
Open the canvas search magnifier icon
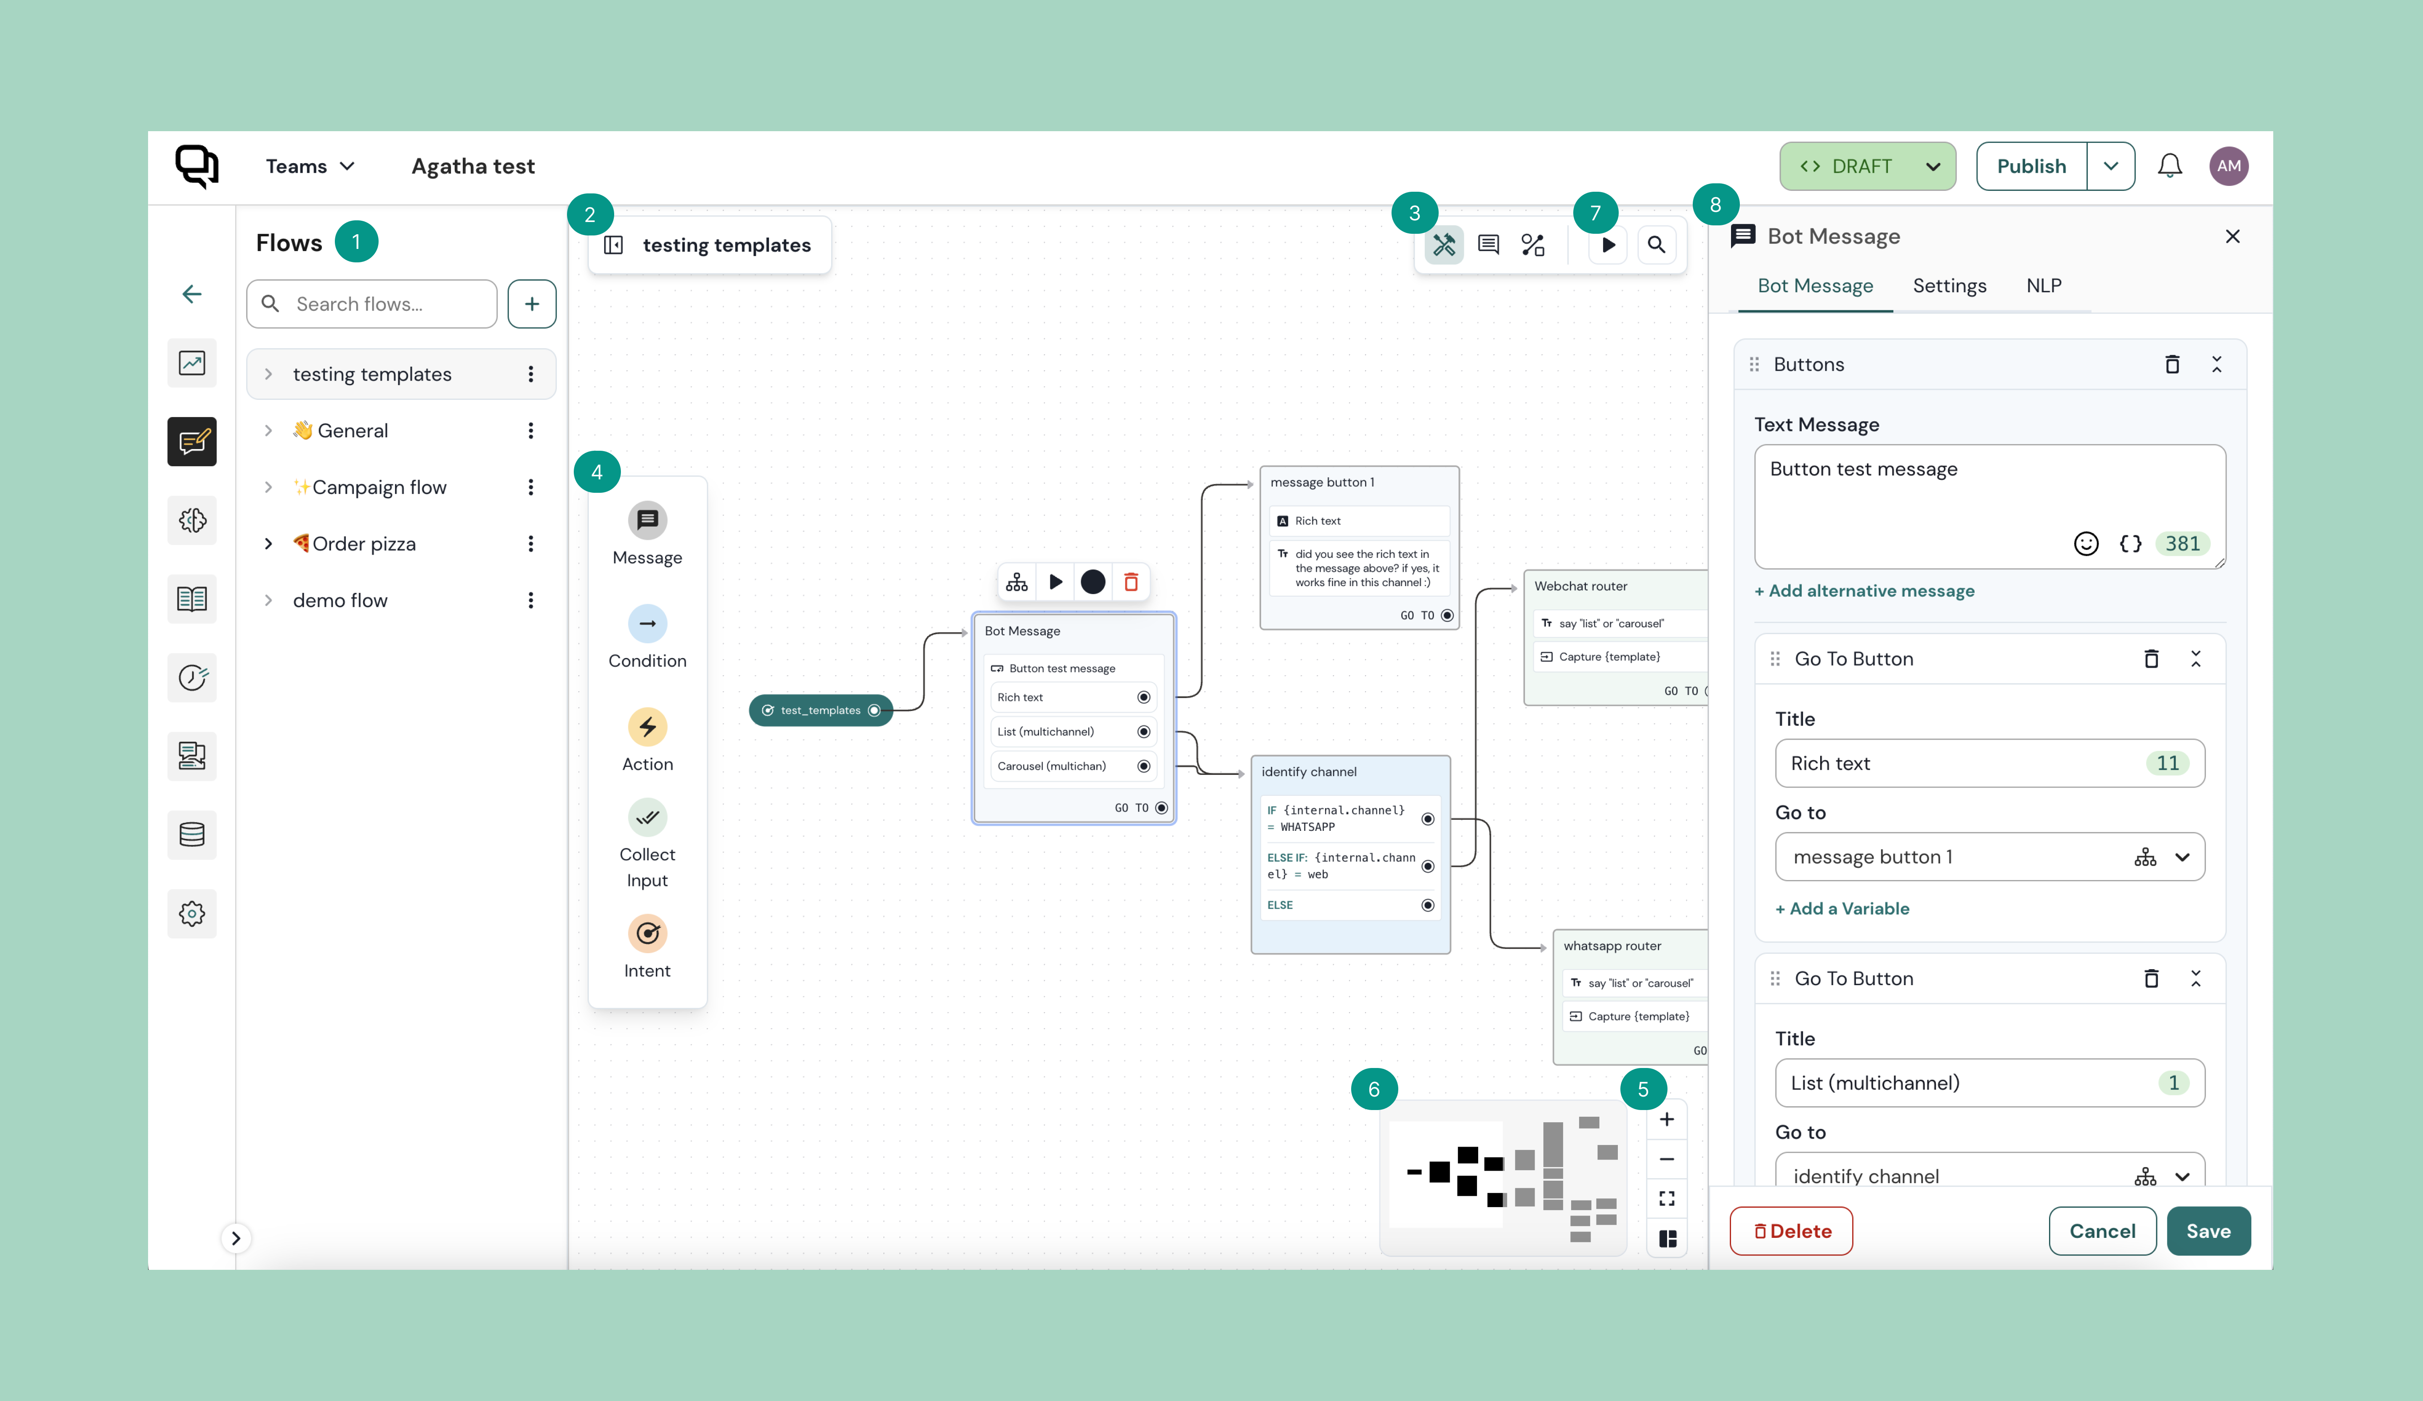pyautogui.click(x=1656, y=245)
